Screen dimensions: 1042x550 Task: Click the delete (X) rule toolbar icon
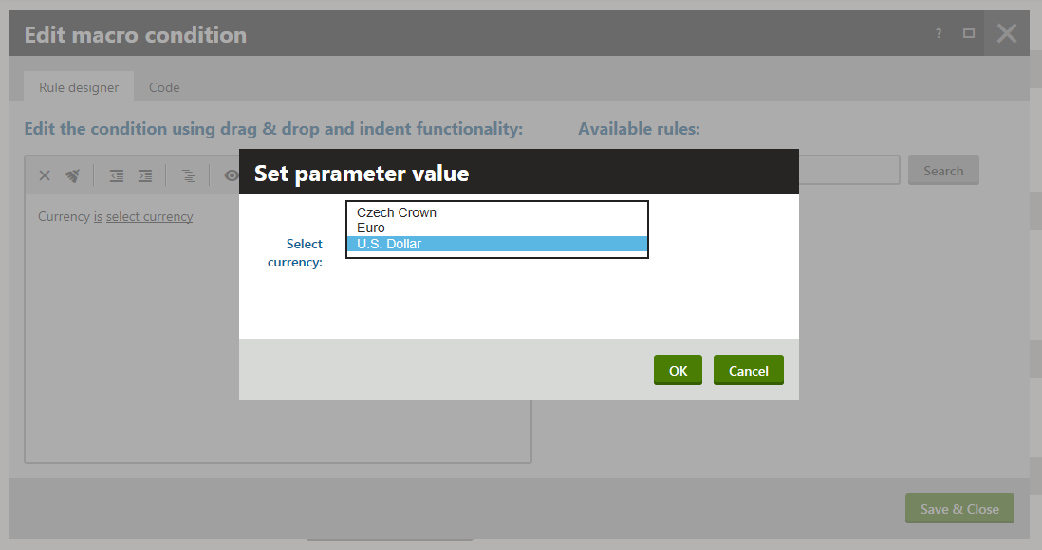(x=45, y=175)
